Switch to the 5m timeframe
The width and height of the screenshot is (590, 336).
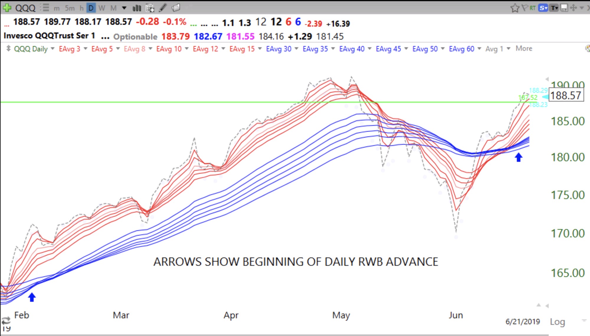pyautogui.click(x=70, y=8)
